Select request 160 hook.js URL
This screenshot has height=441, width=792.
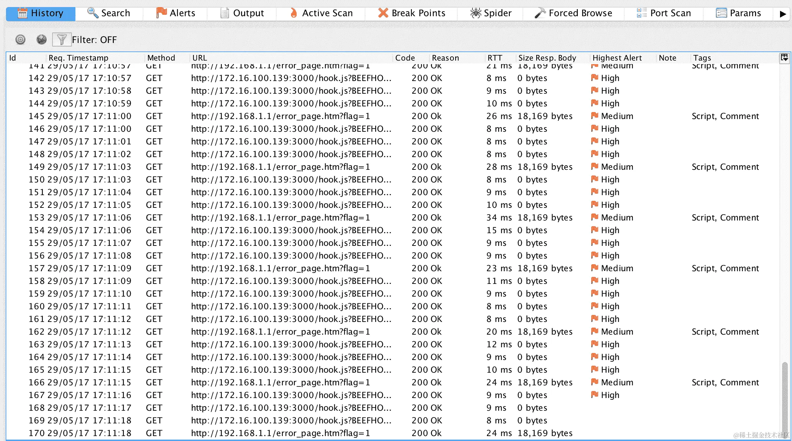(291, 306)
